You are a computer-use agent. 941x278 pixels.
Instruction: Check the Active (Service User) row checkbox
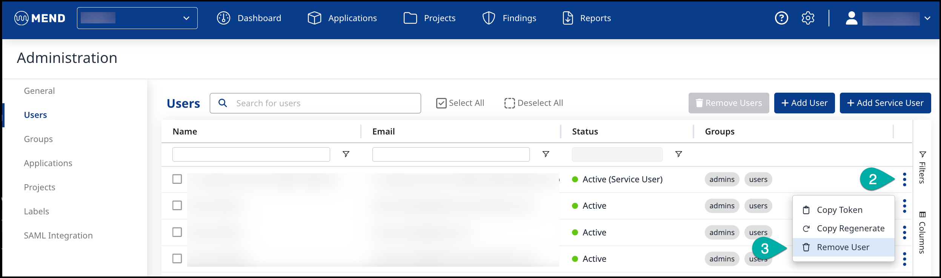177,179
